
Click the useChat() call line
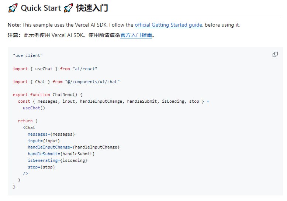34,108
